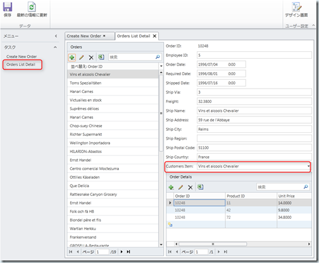Click the Order Details search field

coord(280,187)
